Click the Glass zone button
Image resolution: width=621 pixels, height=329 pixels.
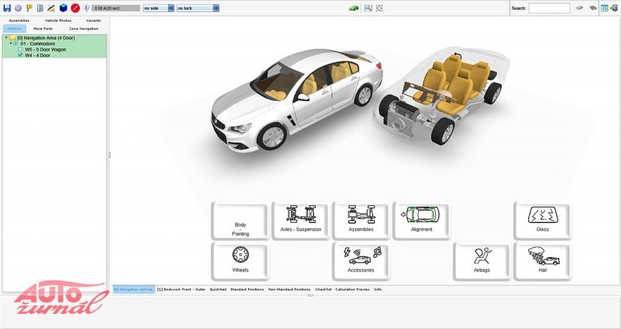pos(542,221)
